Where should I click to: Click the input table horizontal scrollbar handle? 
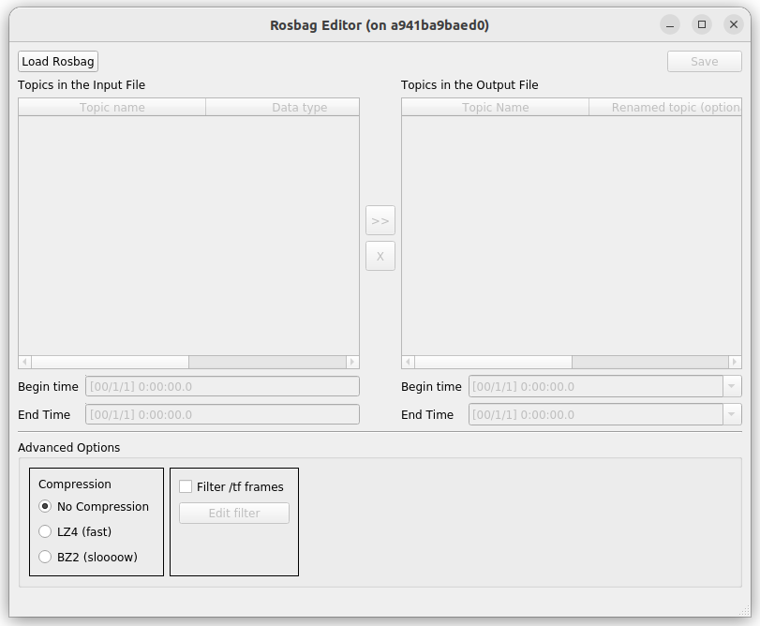click(x=110, y=362)
